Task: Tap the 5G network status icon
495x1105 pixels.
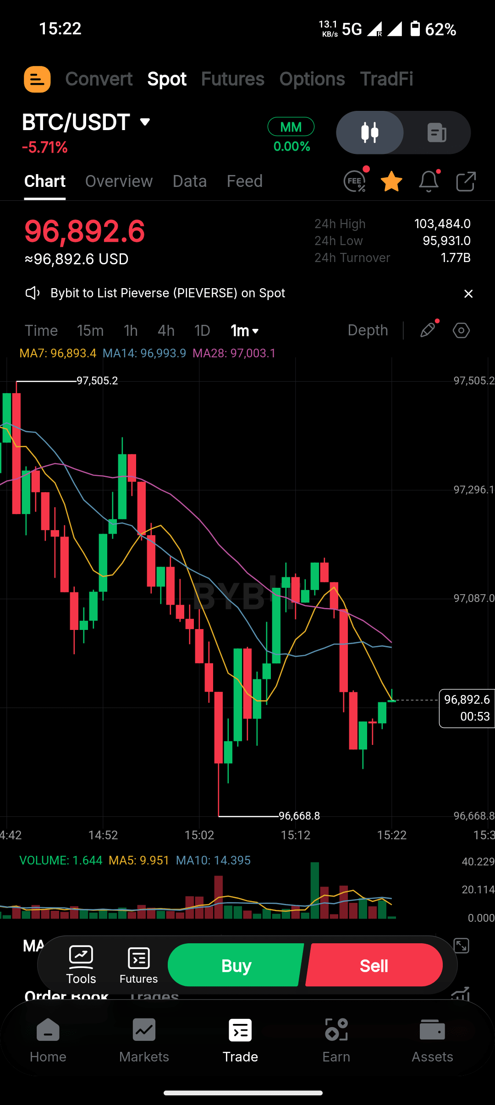Action: pyautogui.click(x=352, y=29)
